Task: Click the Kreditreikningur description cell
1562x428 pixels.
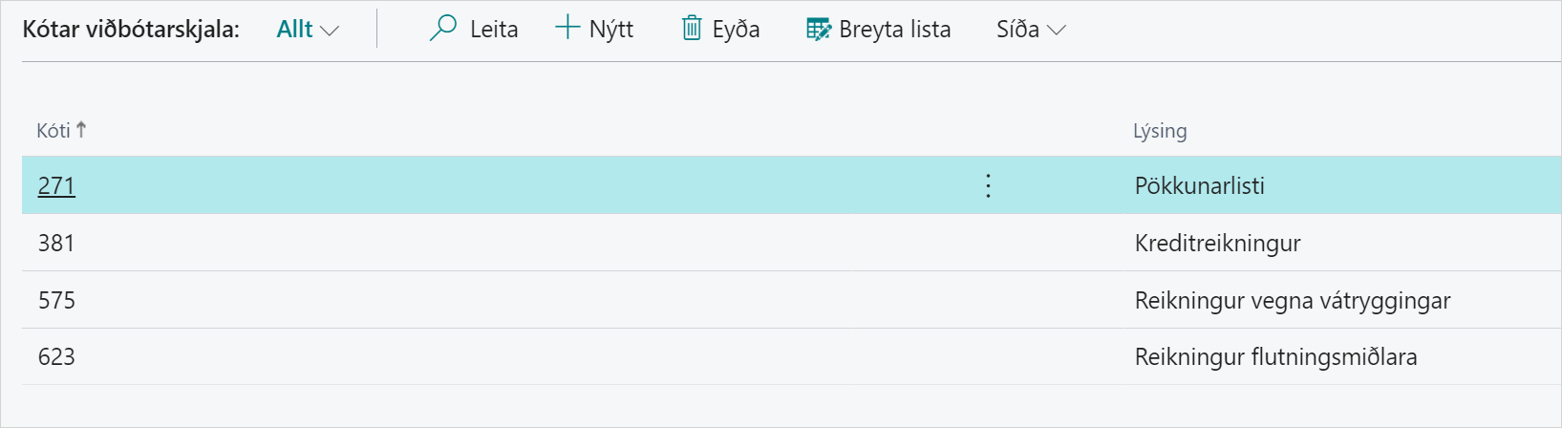Action: point(1217,243)
